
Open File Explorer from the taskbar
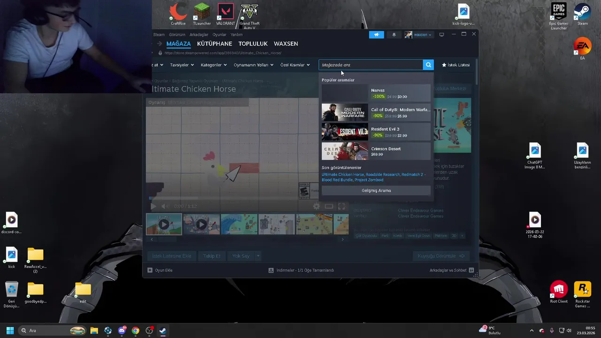(94, 330)
